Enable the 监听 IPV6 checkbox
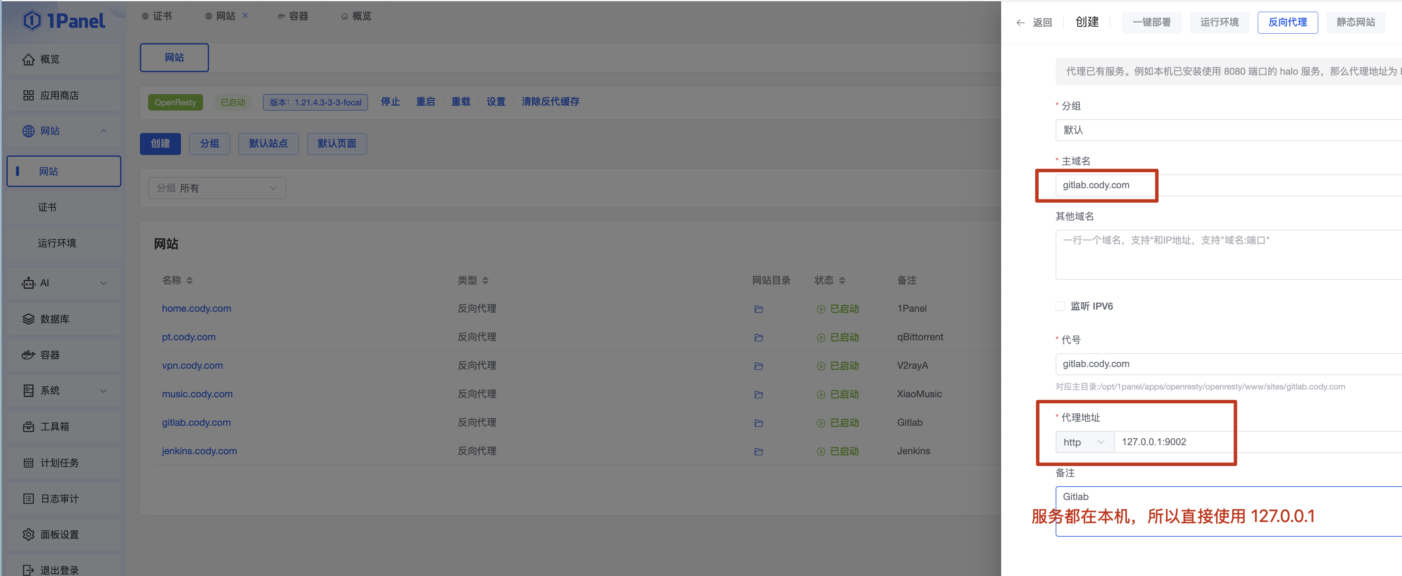This screenshot has height=576, width=1402. (1059, 306)
